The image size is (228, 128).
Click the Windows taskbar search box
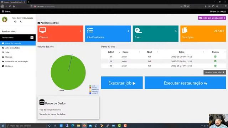[x=26, y=126]
